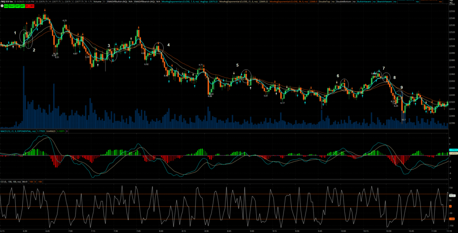
Task: Open the CCI (5, -100, 100, no) label
Action: tap(11, 182)
